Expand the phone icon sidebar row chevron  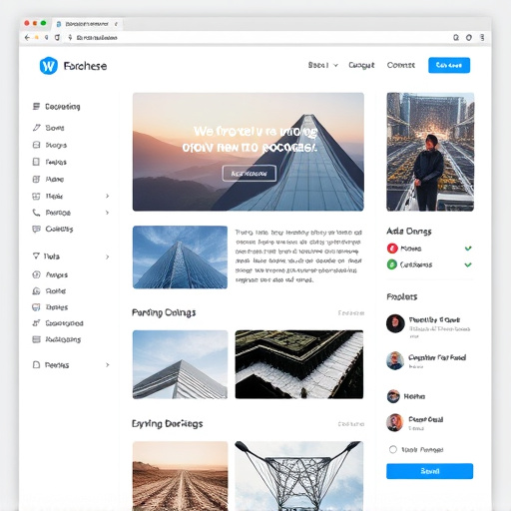pyautogui.click(x=107, y=213)
